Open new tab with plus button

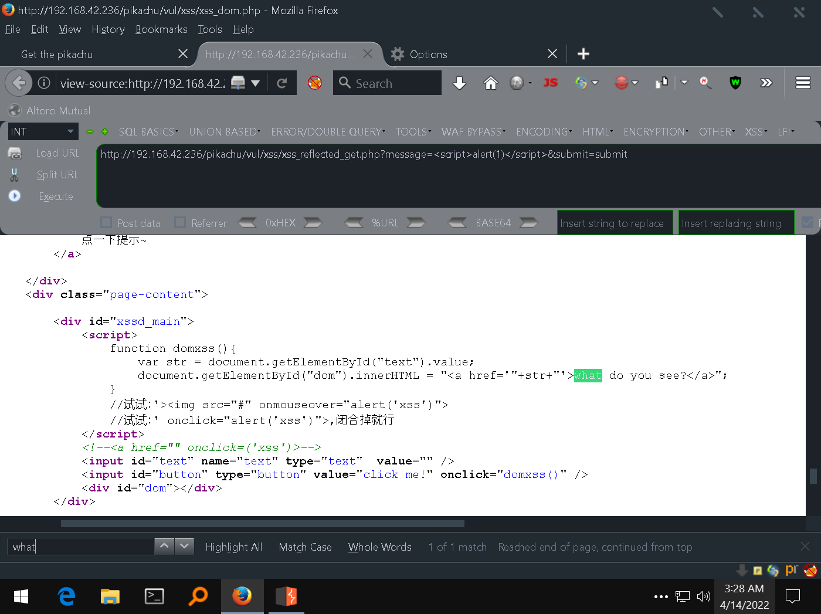583,54
